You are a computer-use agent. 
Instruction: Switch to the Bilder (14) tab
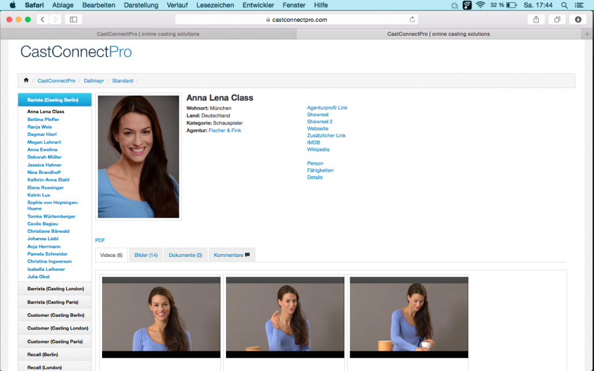[x=146, y=255]
